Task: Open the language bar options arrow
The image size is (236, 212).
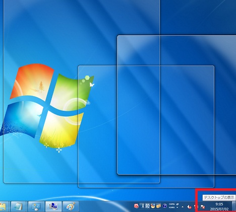Action: pyautogui.click(x=178, y=207)
